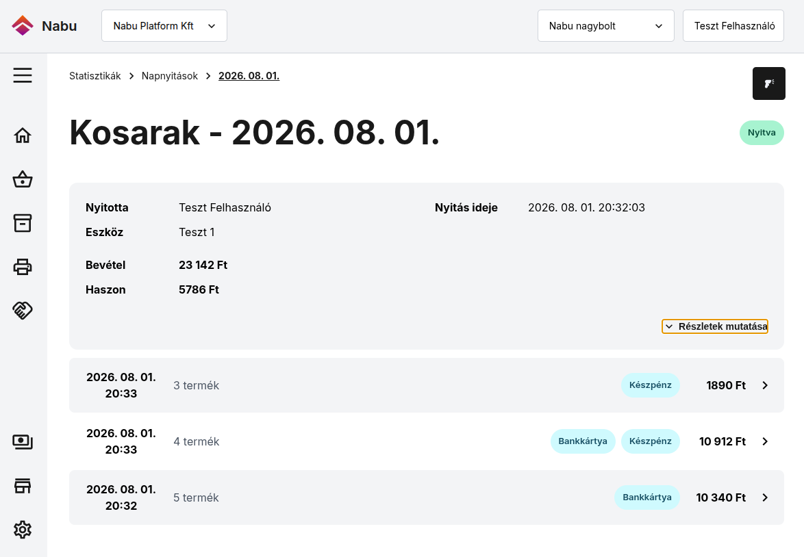Viewport: 804px width, 557px height.
Task: Select the '4 termék' basket text
Action: pos(196,442)
